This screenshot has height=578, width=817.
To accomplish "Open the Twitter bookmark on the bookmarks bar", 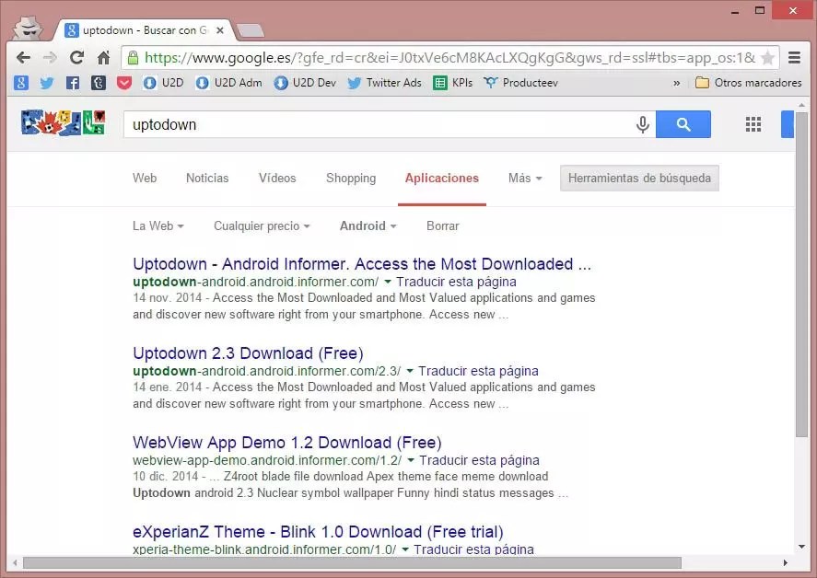I will coord(48,83).
